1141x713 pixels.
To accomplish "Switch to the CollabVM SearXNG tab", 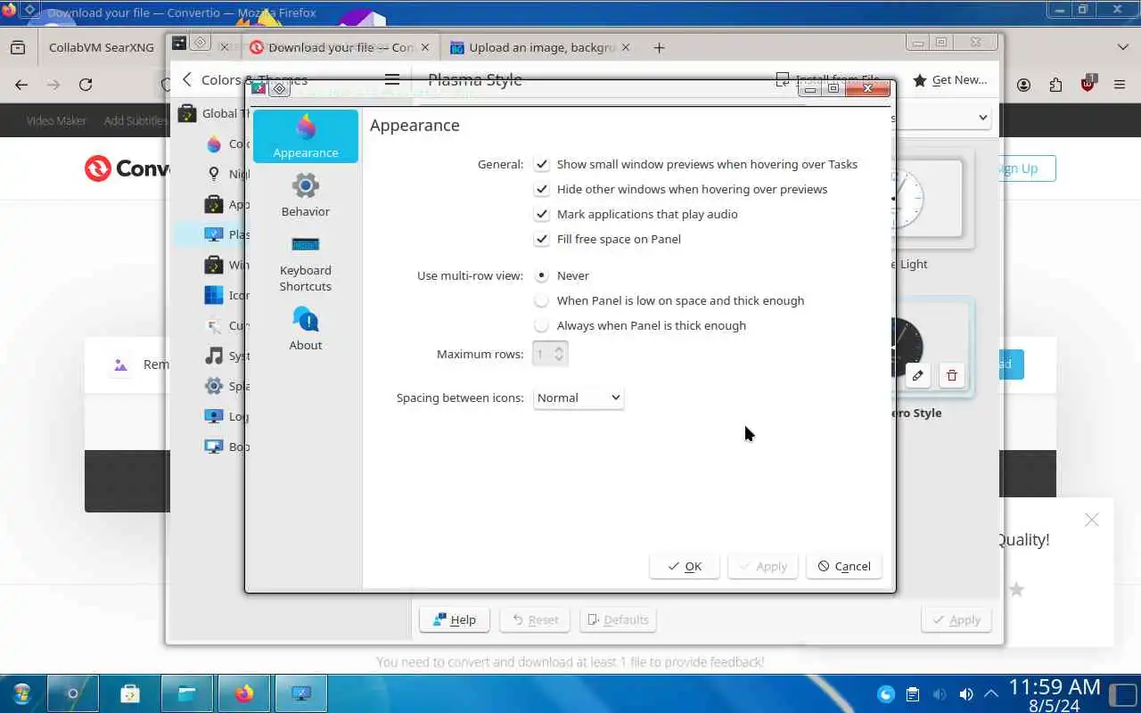I will click(x=101, y=47).
